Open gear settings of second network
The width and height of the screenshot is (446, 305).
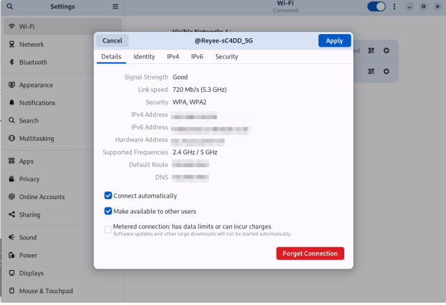point(387,71)
